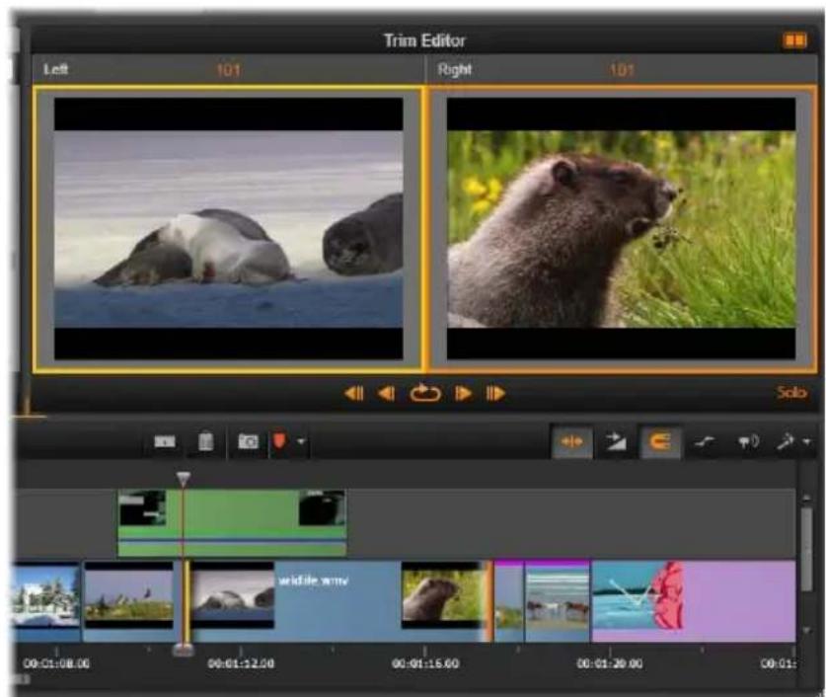Image resolution: width=826 pixels, height=697 pixels.
Task: Open the toolbar customize dropdown arrow
Action: [807, 441]
